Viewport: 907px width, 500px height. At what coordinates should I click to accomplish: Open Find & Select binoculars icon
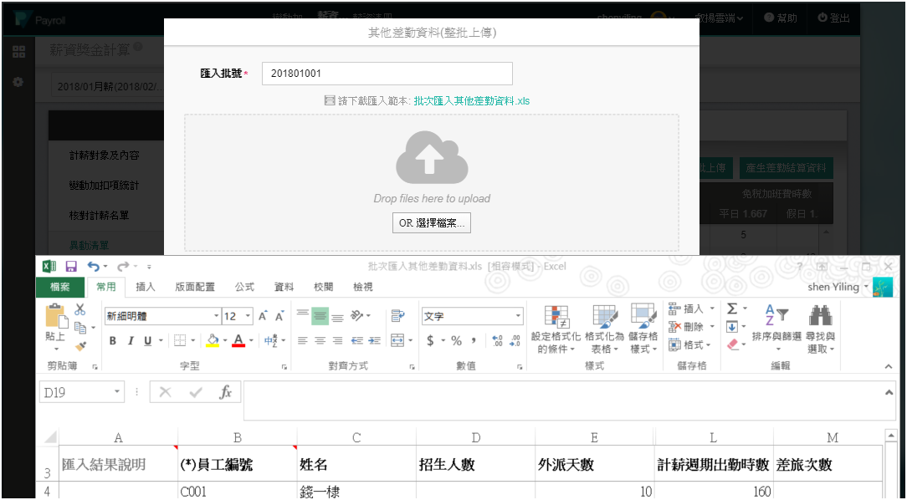[820, 316]
